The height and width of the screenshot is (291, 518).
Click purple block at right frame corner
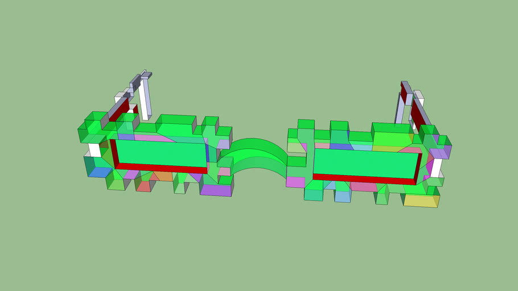point(438,153)
